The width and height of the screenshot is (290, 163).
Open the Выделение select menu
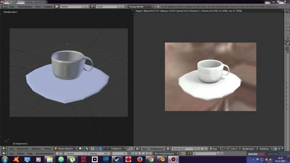click(x=23, y=149)
